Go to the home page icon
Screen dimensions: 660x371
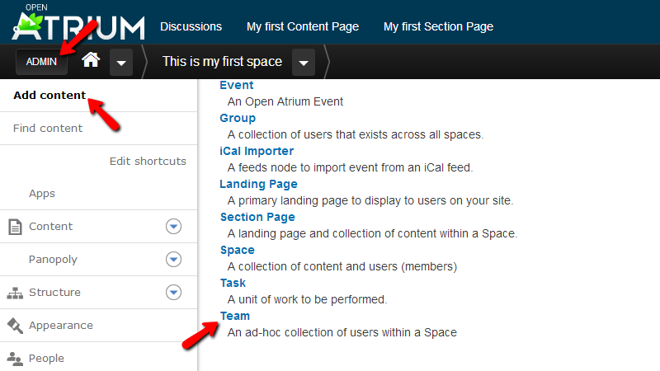(91, 60)
